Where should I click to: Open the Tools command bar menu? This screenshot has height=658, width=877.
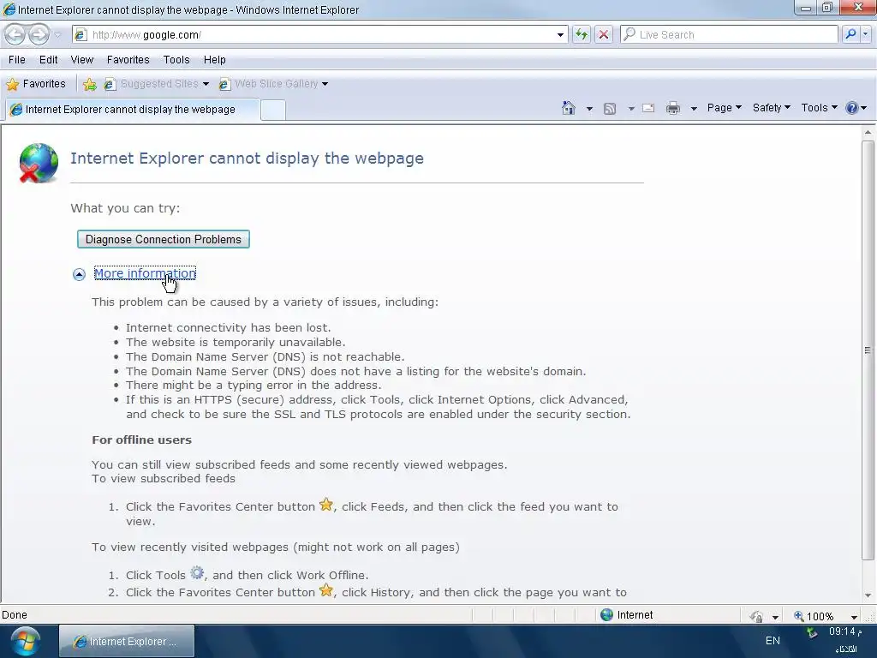click(819, 108)
